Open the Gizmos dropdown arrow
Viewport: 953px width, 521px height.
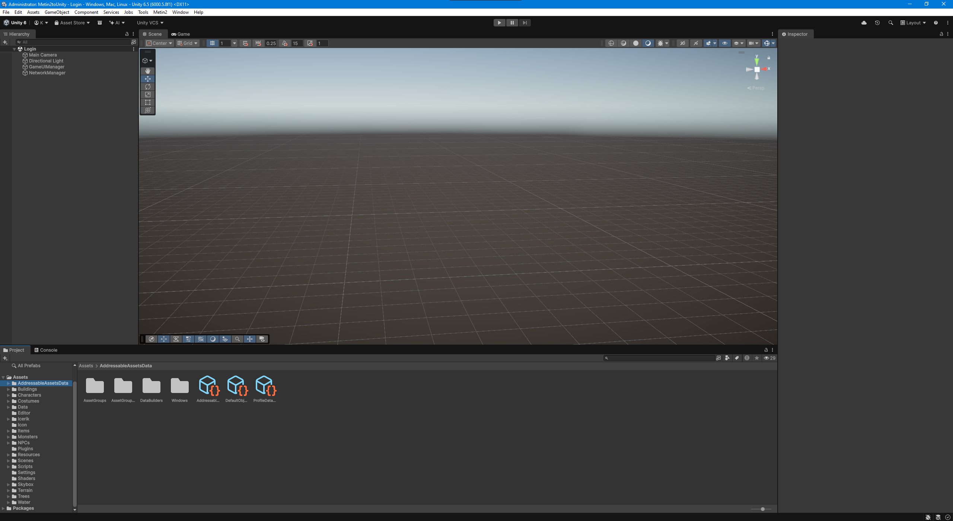point(773,43)
